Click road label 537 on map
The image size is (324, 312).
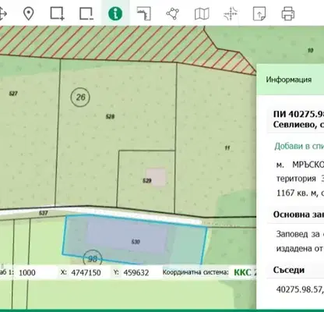pos(44,213)
